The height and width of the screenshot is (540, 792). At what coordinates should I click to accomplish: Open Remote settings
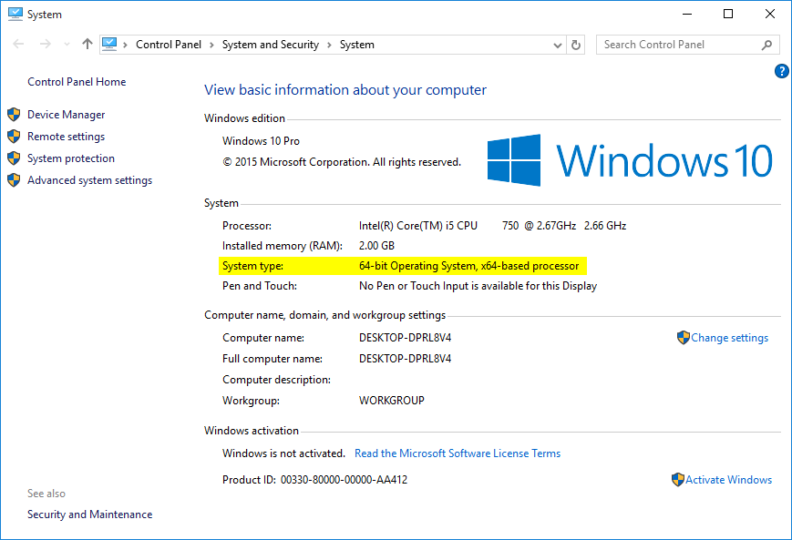[67, 137]
